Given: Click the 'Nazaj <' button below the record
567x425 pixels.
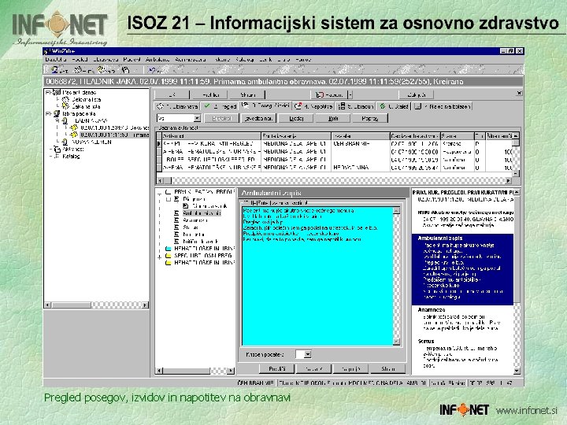Looking at the screenshot, I should tap(313, 369).
